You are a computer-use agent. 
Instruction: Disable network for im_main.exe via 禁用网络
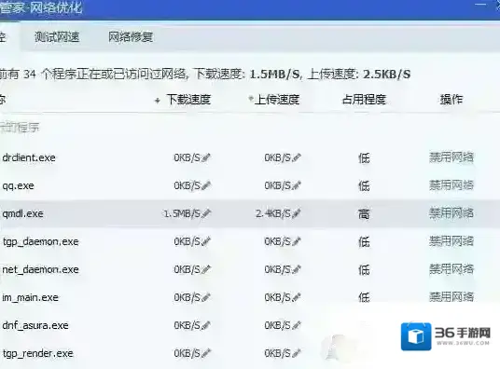coord(451,297)
